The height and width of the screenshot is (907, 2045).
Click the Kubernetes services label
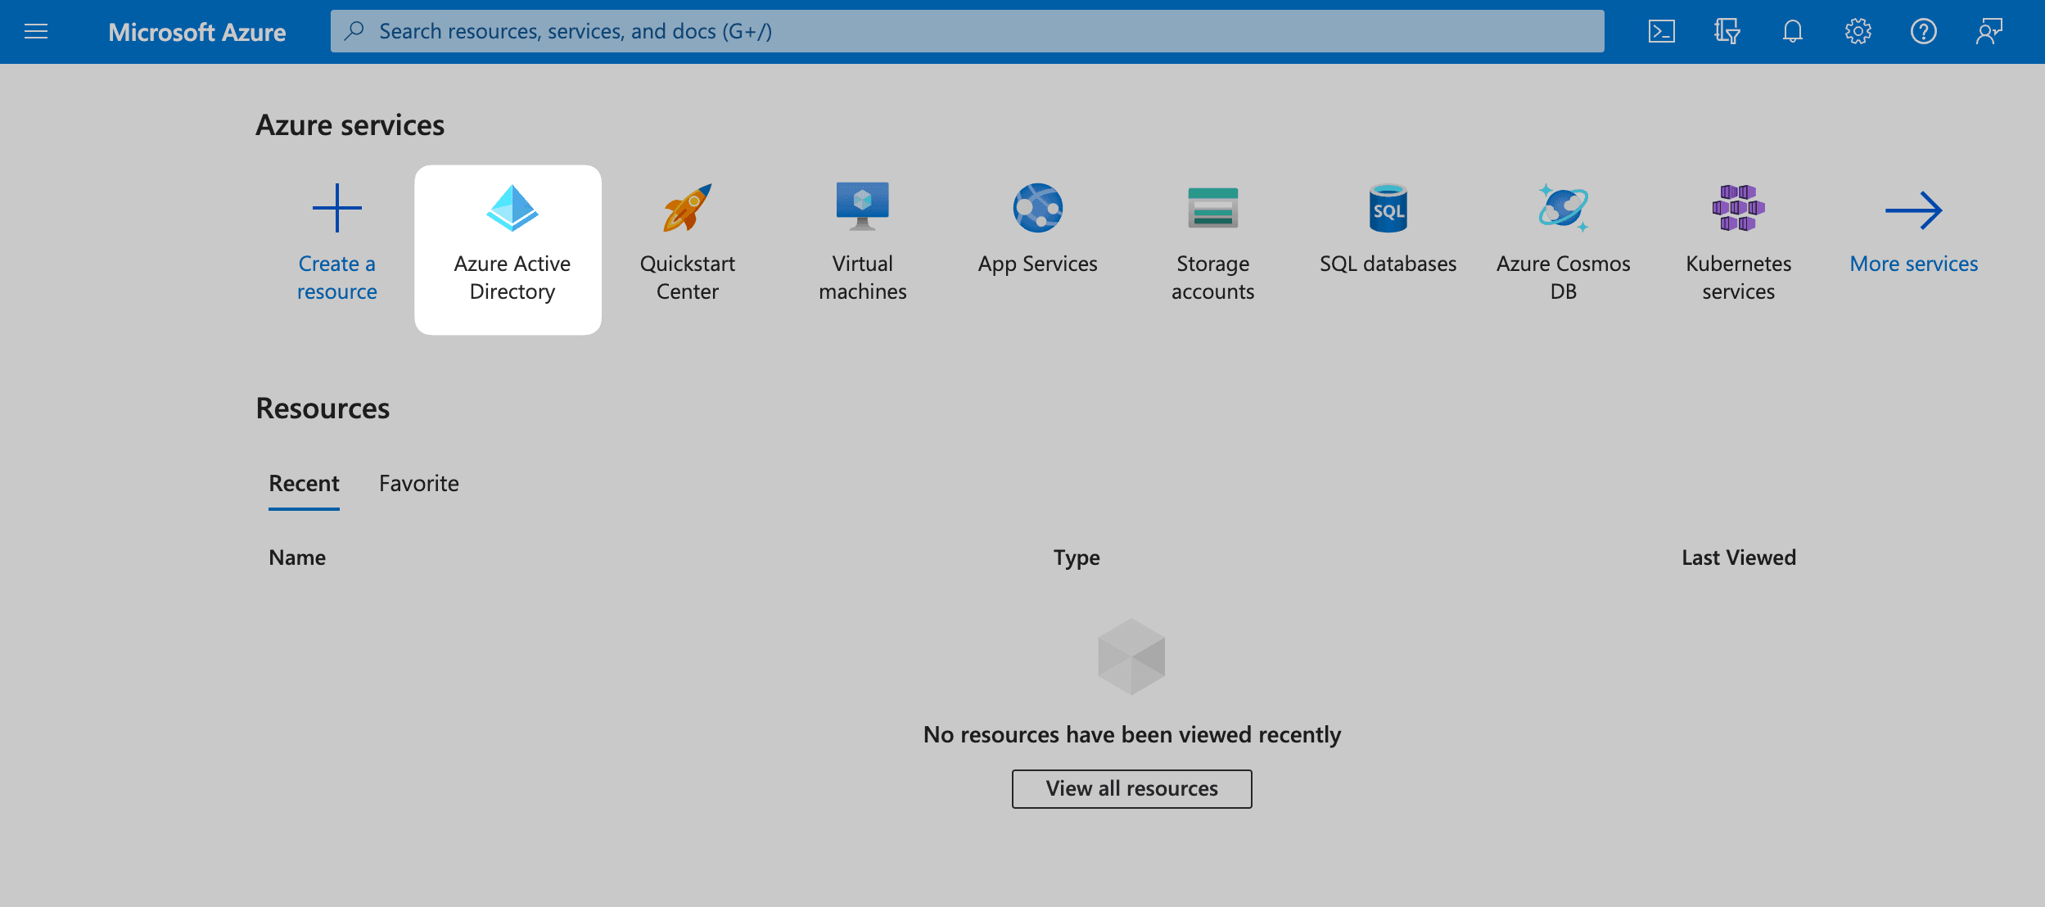(x=1739, y=278)
